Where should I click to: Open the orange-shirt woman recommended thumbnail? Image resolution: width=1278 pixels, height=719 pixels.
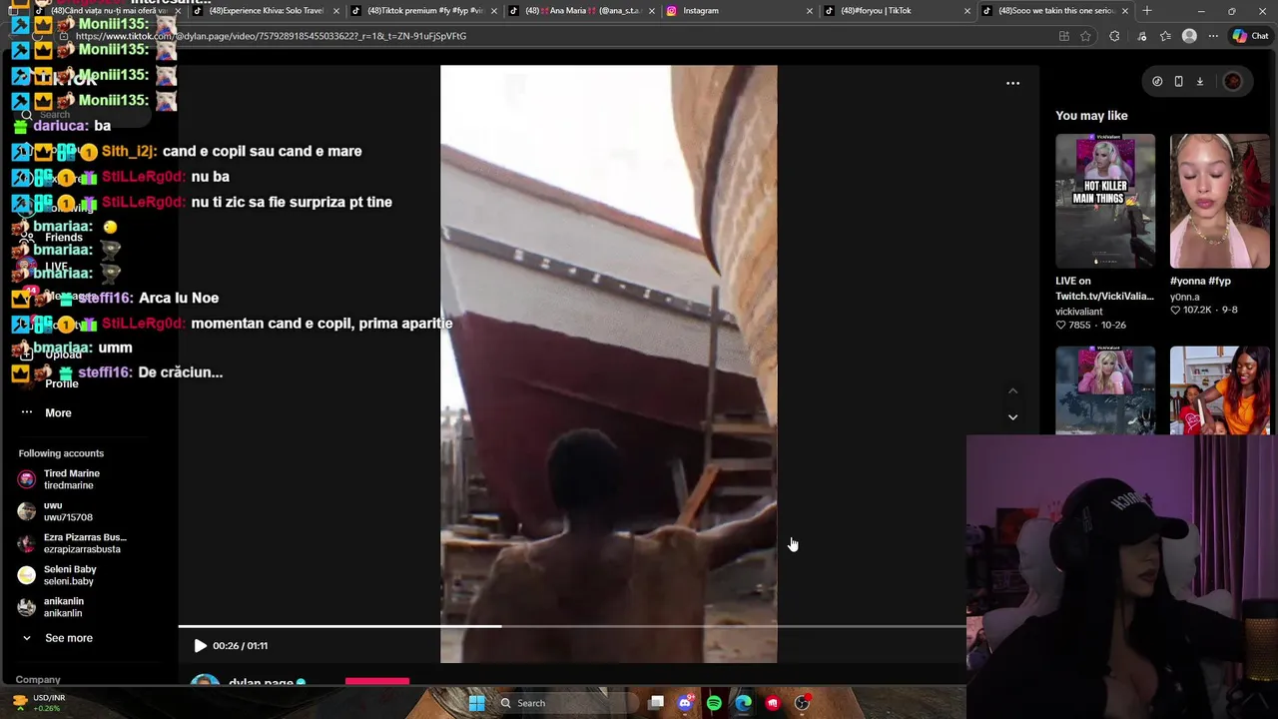[x=1220, y=390]
